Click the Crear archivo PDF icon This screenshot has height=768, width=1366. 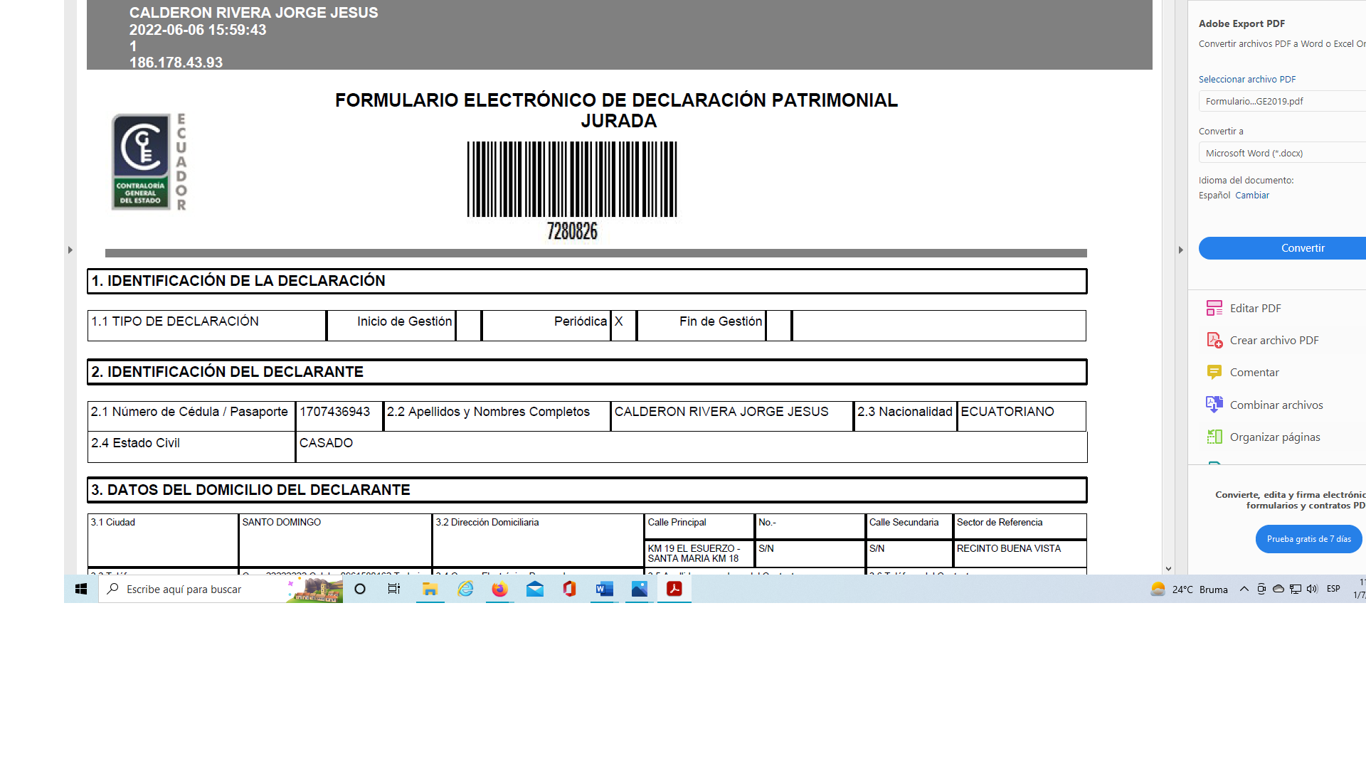coord(1214,340)
